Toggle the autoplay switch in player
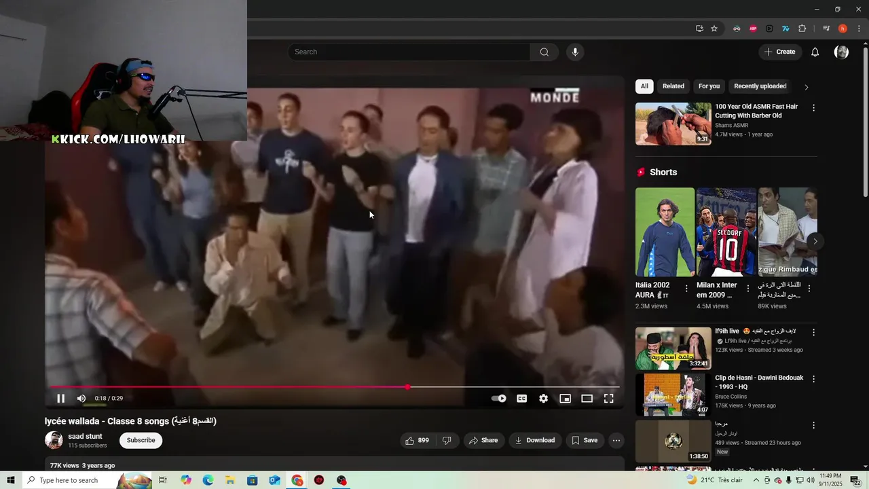869x489 pixels. click(x=499, y=399)
